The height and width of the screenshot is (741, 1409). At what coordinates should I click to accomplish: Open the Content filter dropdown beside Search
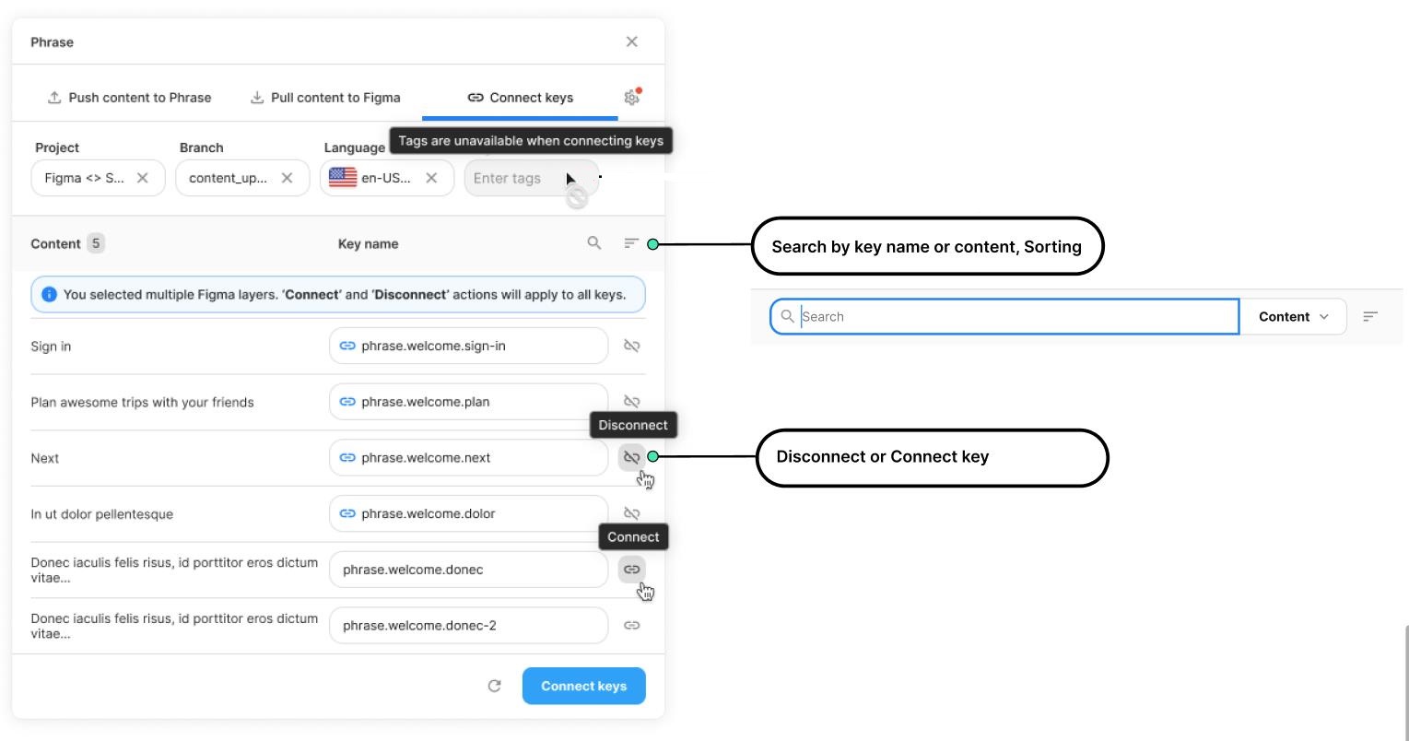tap(1293, 316)
